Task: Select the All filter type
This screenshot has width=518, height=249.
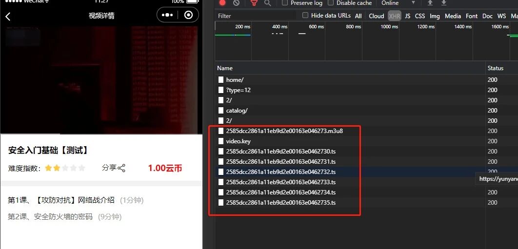Action: click(x=358, y=16)
